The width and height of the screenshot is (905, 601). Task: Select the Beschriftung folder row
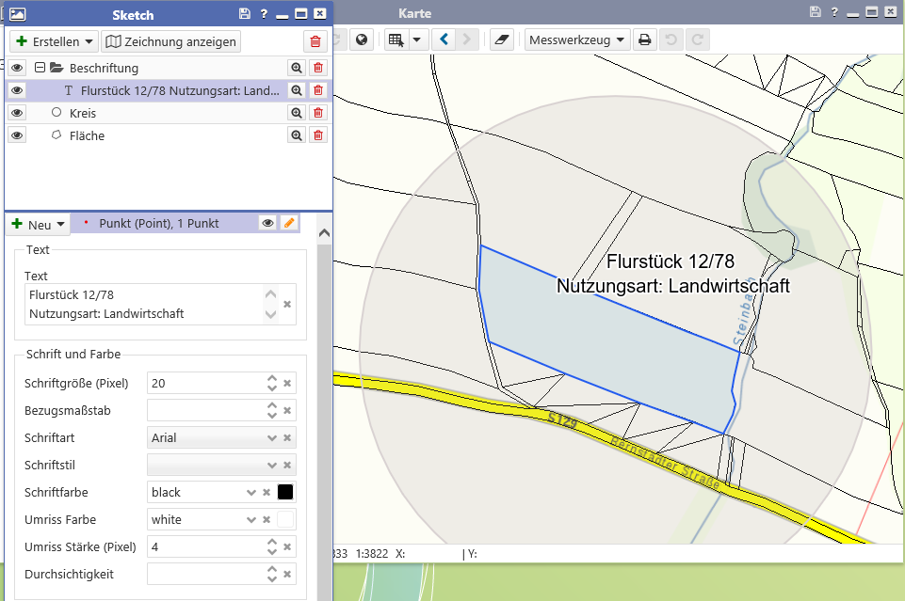tap(169, 68)
